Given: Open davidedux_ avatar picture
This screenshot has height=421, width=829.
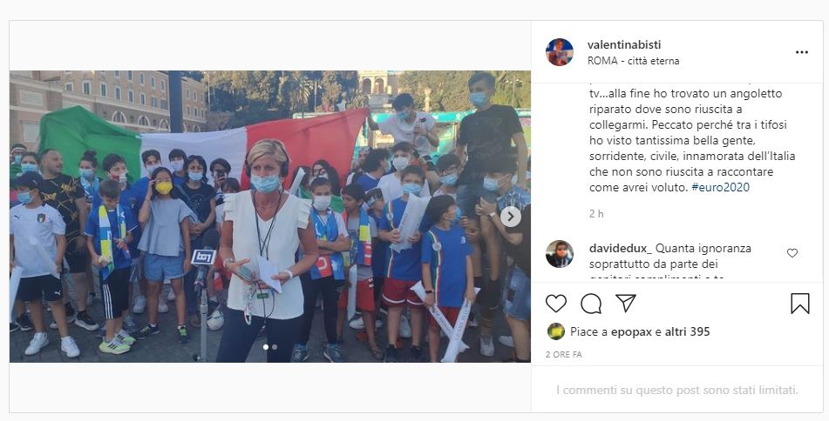Looking at the screenshot, I should point(560,254).
